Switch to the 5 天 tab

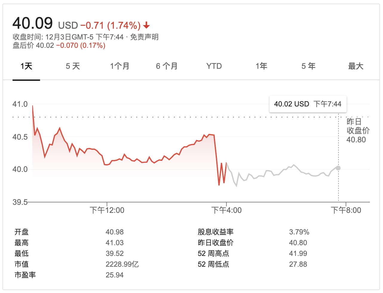point(73,66)
